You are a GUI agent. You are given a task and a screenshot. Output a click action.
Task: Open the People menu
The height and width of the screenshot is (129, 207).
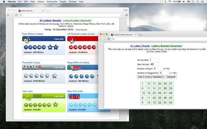[63, 2]
